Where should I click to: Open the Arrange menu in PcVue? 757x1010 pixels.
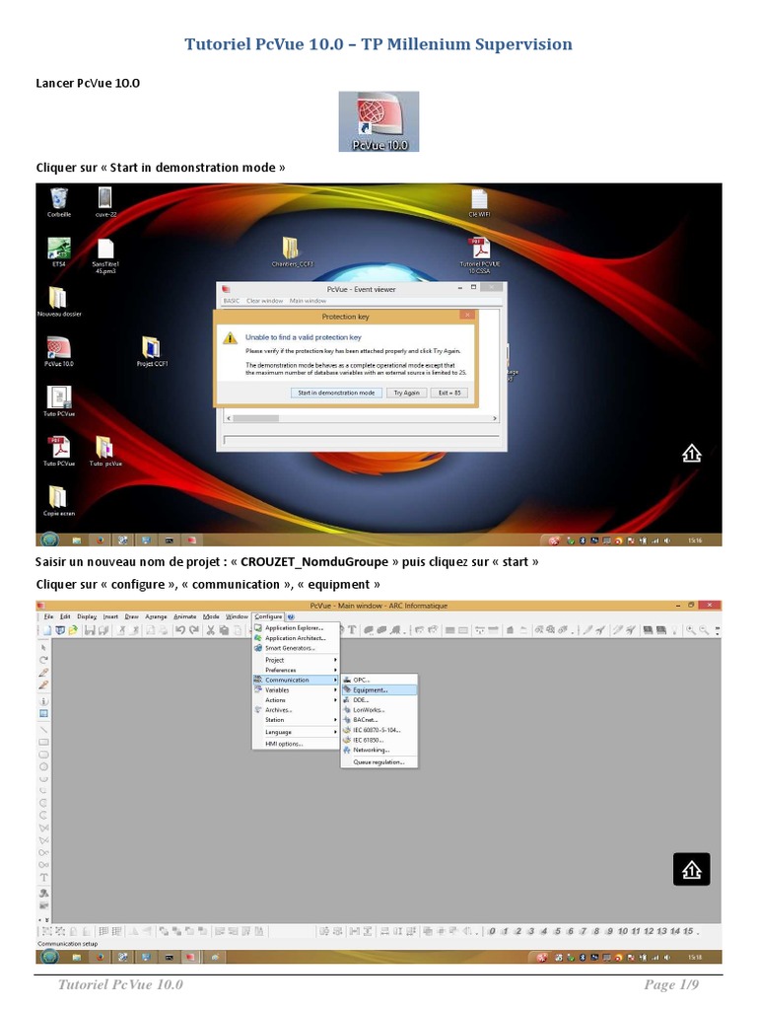pyautogui.click(x=156, y=616)
